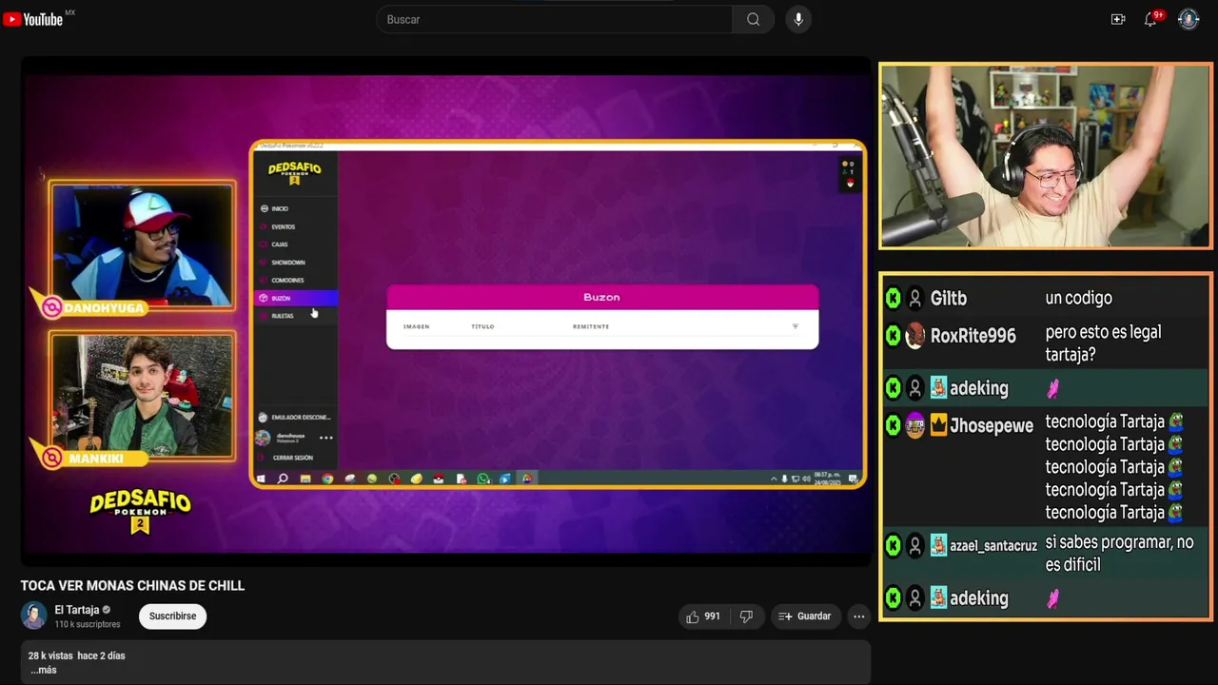Click the Buscar search field
Viewport: 1218px width, 685px height.
click(555, 19)
